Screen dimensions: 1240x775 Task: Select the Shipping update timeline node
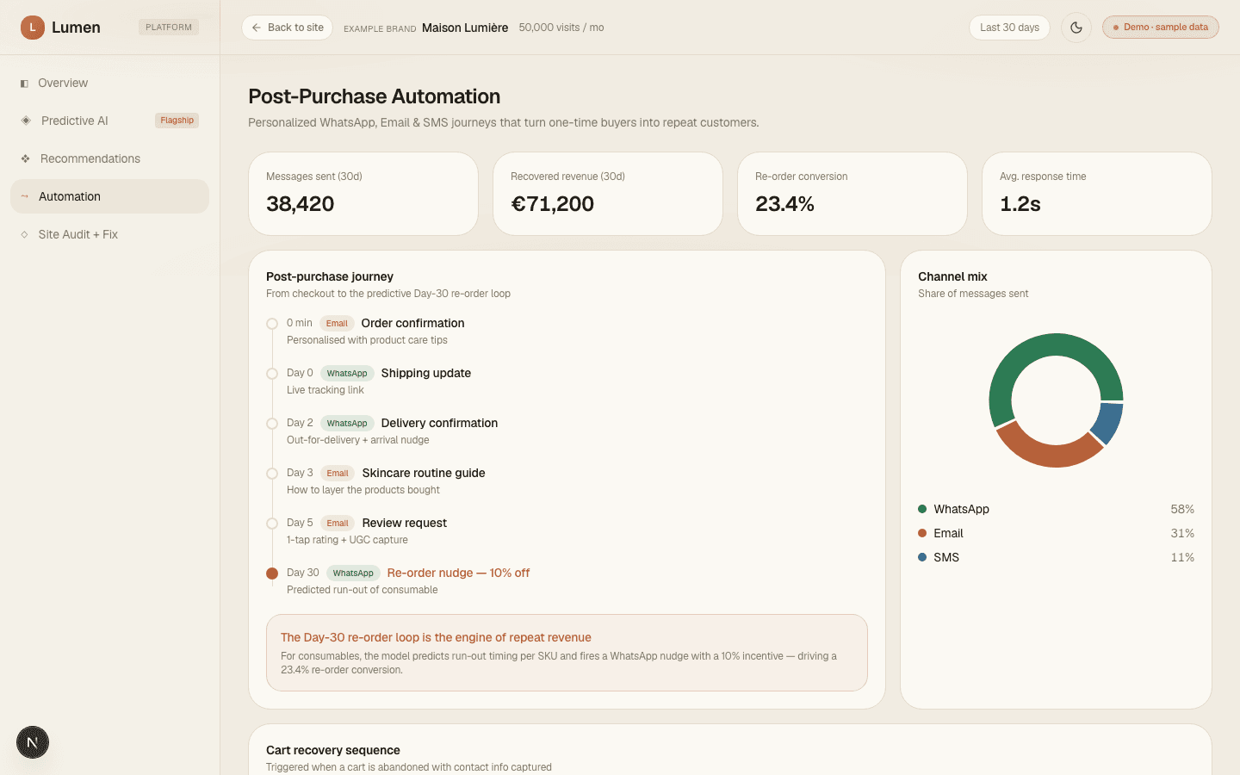click(x=272, y=374)
